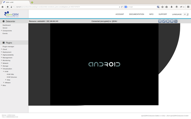Open the language en dropdown
Viewport: 191px width, 119px height.
tap(186, 14)
